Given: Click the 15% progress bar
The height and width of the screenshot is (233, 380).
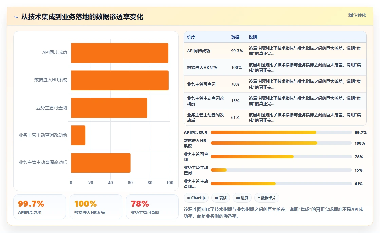Looking at the screenshot, I should coord(281,170).
